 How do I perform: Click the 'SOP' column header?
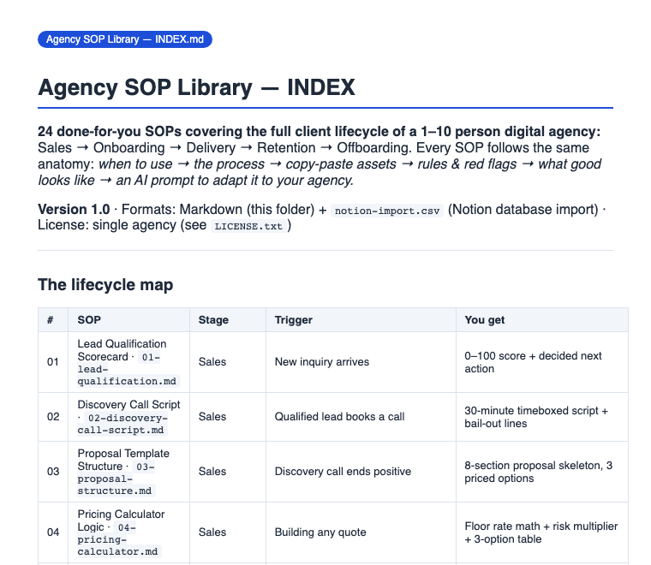point(128,320)
